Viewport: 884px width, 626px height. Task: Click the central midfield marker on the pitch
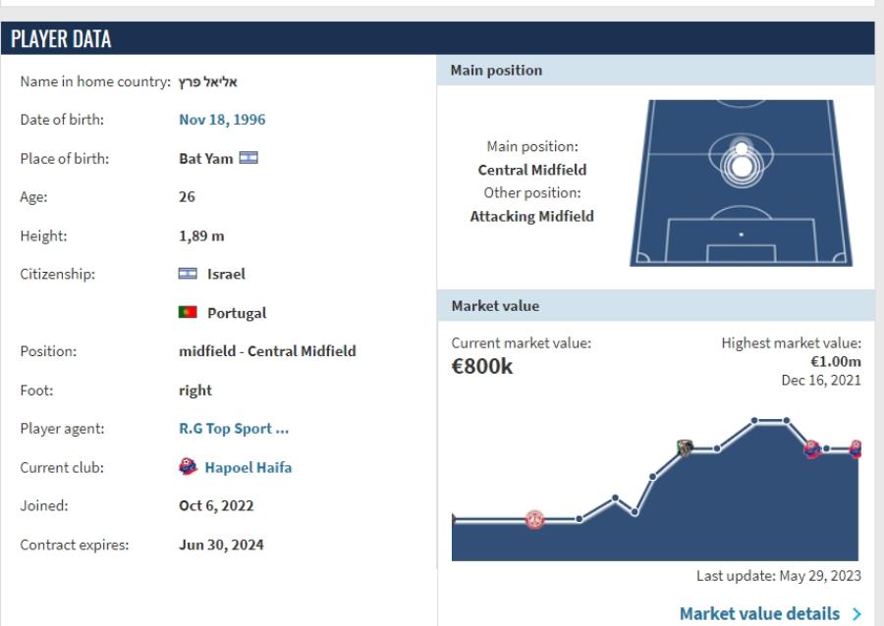tap(742, 160)
